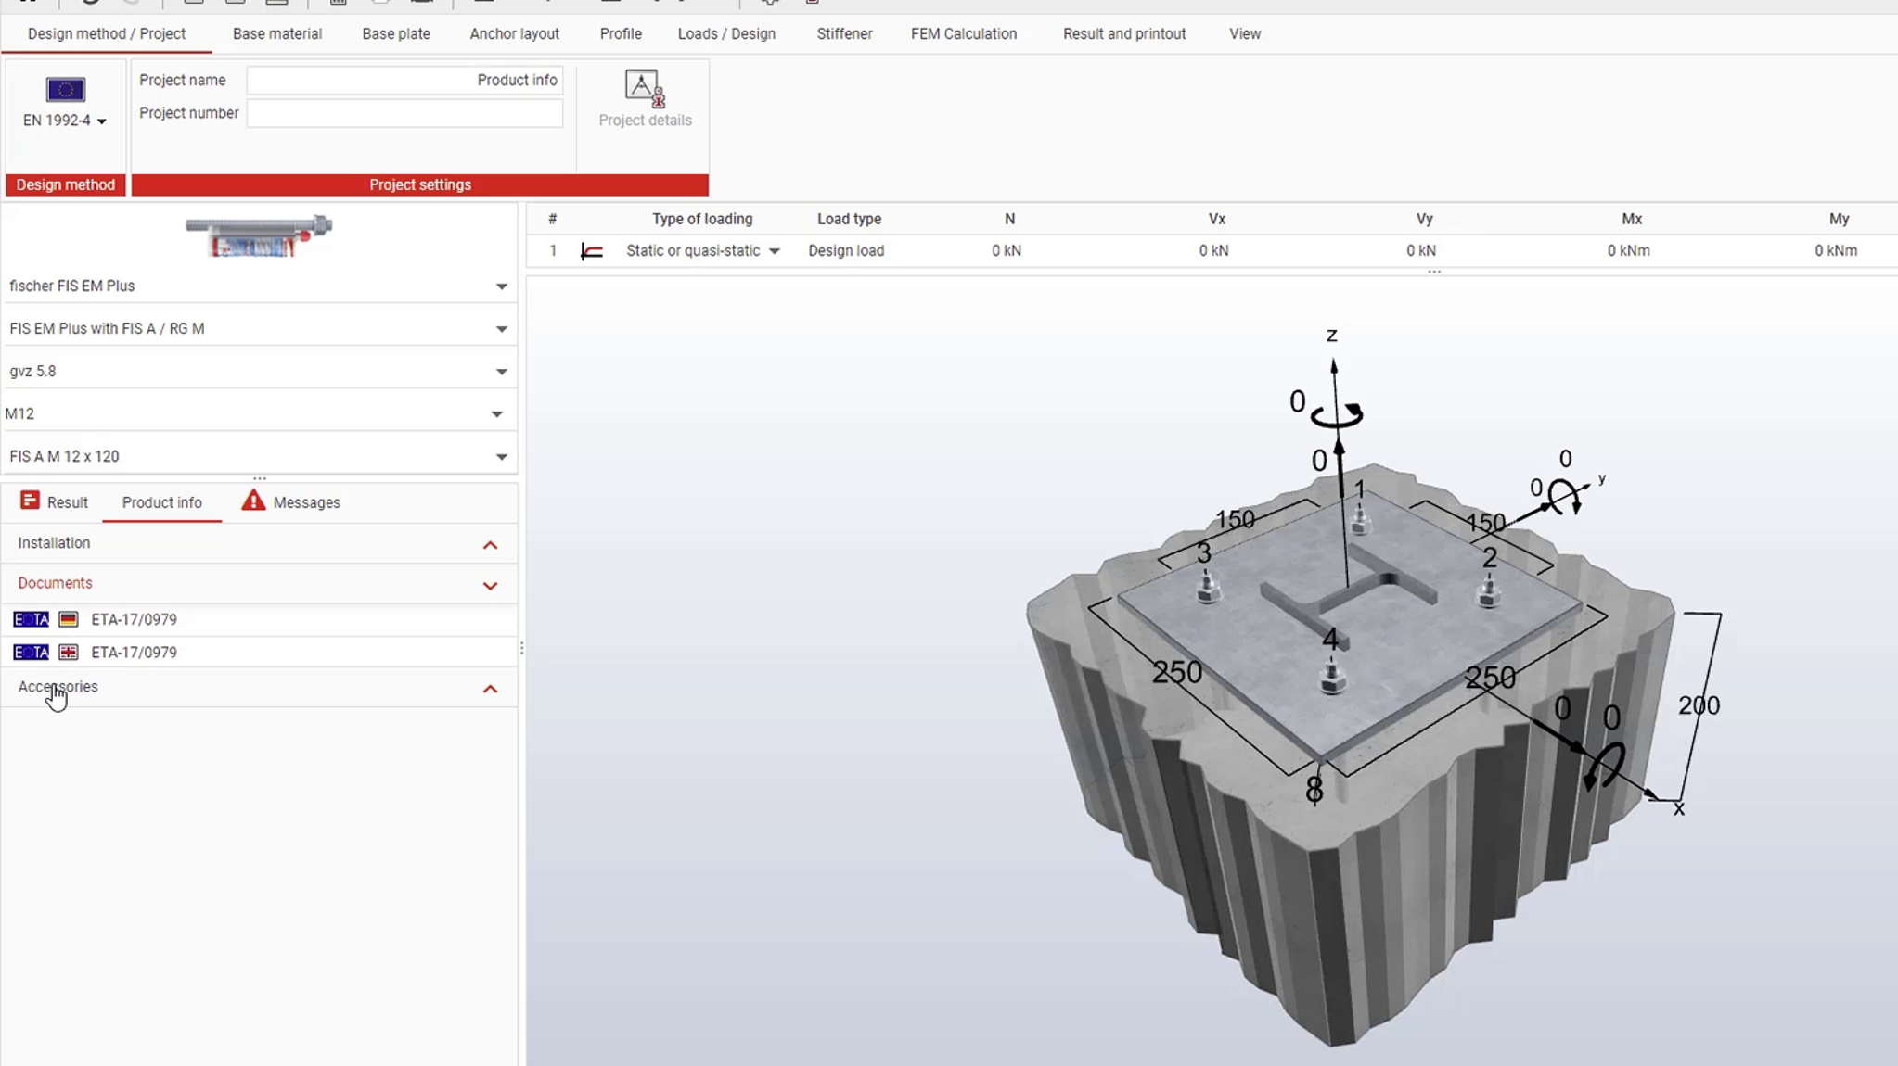1898x1066 pixels.
Task: Open the fischer FIS EM Plus product dropdown
Action: click(x=501, y=286)
